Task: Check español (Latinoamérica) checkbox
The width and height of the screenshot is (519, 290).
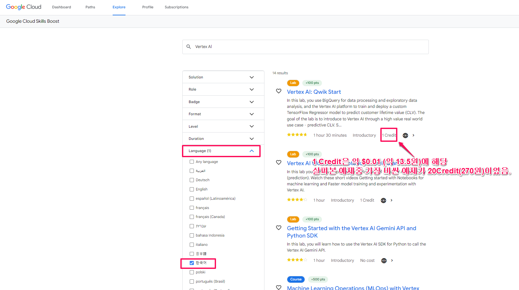Action: point(192,199)
